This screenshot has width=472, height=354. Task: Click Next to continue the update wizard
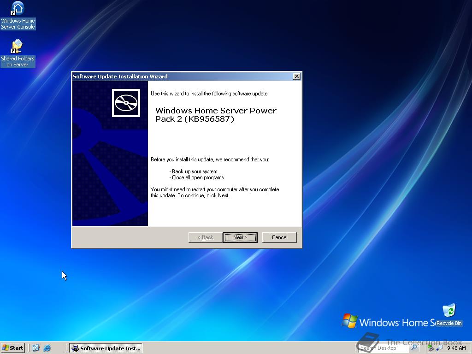pos(240,237)
